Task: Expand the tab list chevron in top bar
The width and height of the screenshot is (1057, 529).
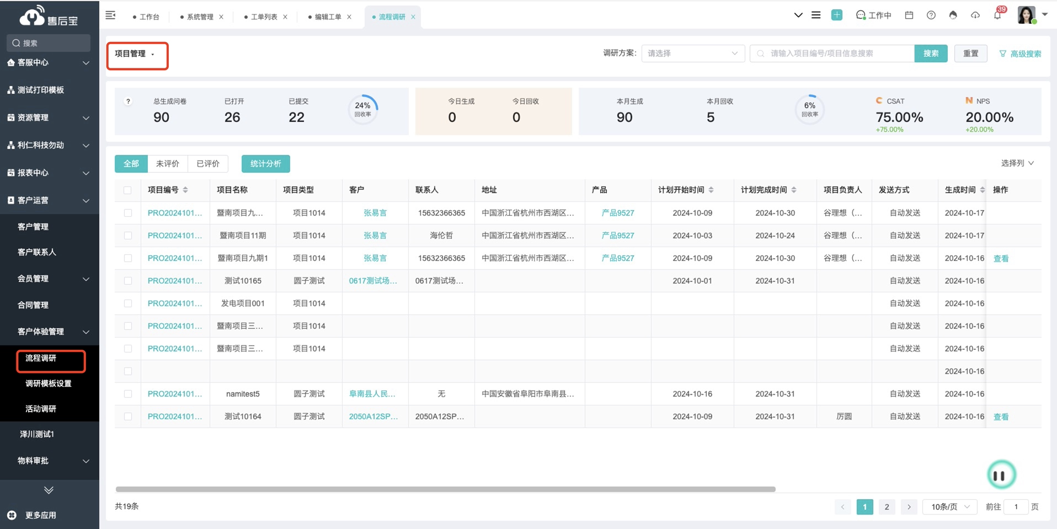Action: (x=798, y=15)
